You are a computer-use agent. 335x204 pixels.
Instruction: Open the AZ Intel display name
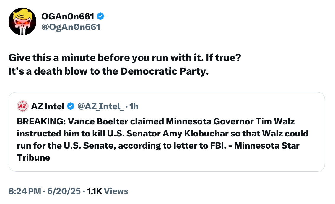(x=48, y=106)
